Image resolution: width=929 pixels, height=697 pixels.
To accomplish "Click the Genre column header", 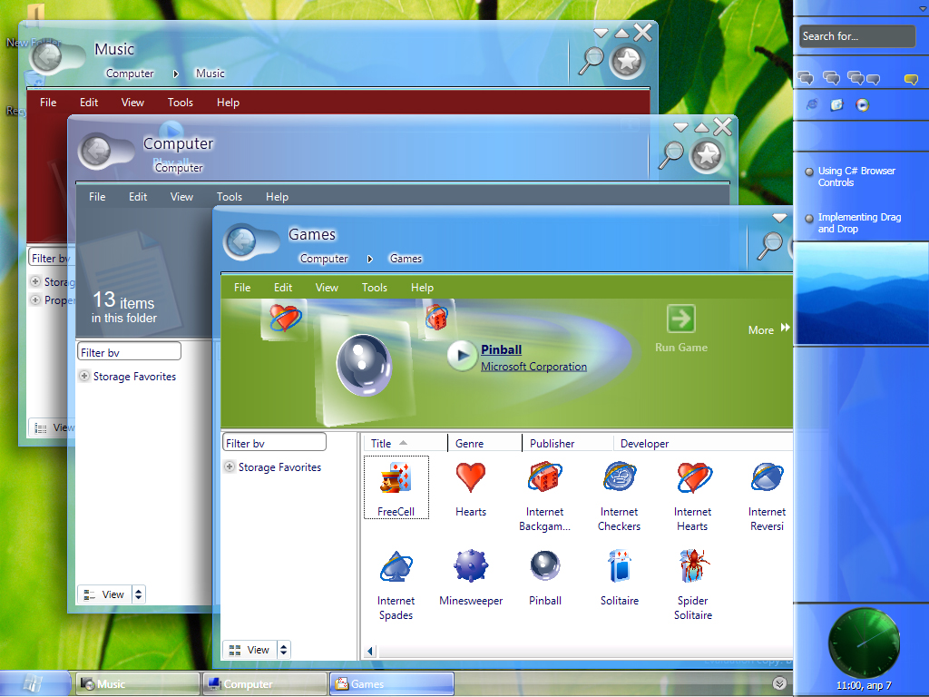I will click(x=484, y=443).
